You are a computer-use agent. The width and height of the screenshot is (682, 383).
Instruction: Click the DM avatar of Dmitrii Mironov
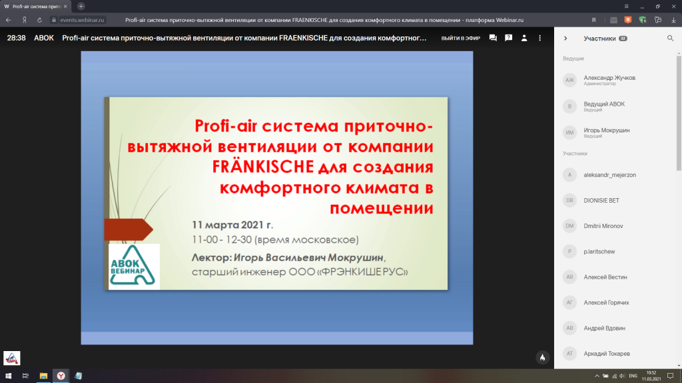tap(570, 226)
